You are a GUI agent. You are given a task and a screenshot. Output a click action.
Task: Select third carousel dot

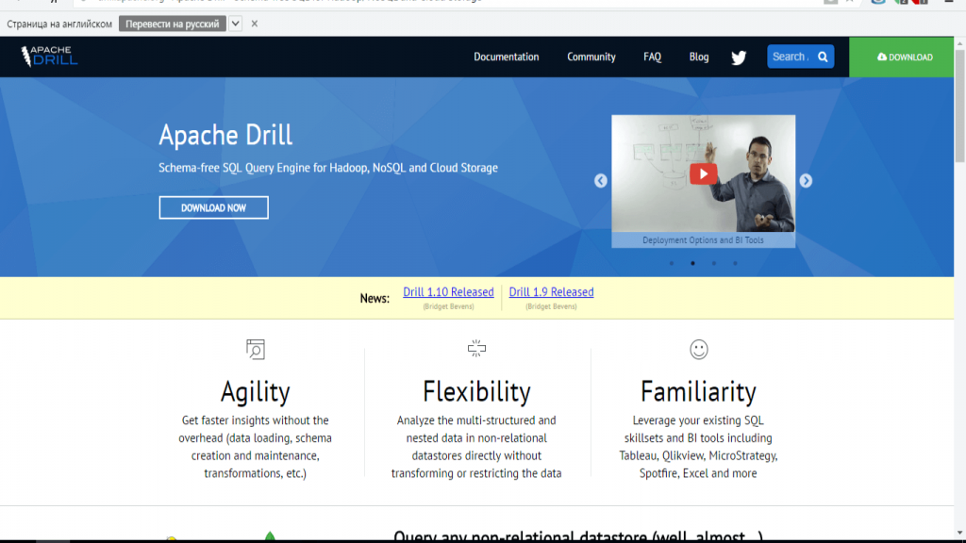click(714, 264)
